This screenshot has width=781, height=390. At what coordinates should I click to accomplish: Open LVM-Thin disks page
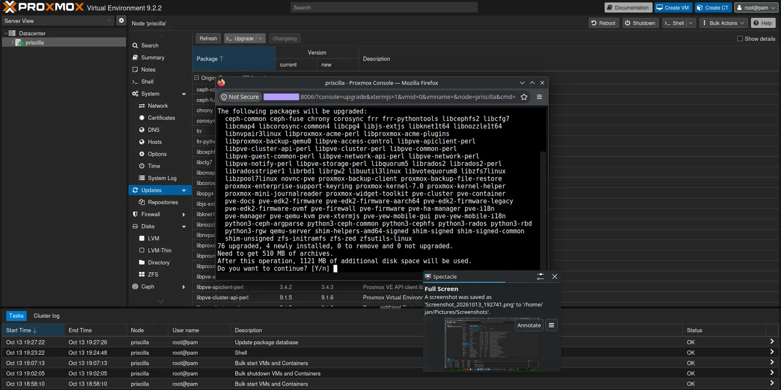pos(160,250)
